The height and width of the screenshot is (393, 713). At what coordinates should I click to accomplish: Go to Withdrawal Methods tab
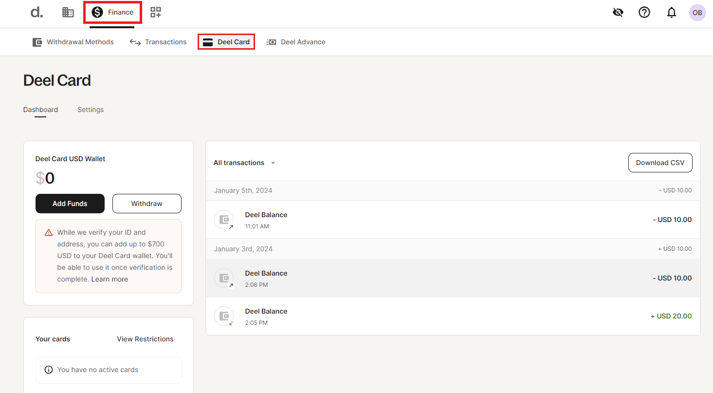pyautogui.click(x=73, y=42)
